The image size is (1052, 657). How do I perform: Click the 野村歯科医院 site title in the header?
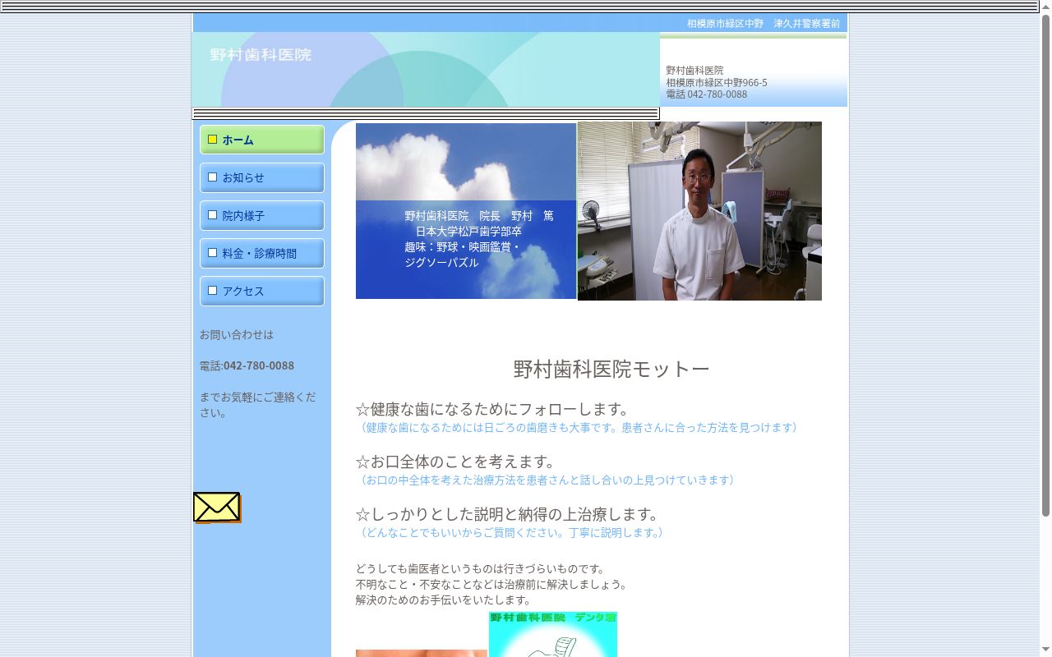[x=261, y=55]
